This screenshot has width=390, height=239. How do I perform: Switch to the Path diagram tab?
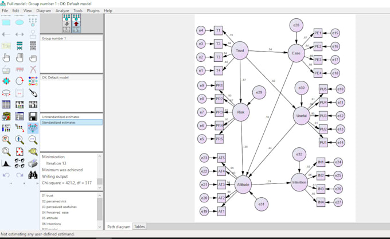click(x=119, y=226)
